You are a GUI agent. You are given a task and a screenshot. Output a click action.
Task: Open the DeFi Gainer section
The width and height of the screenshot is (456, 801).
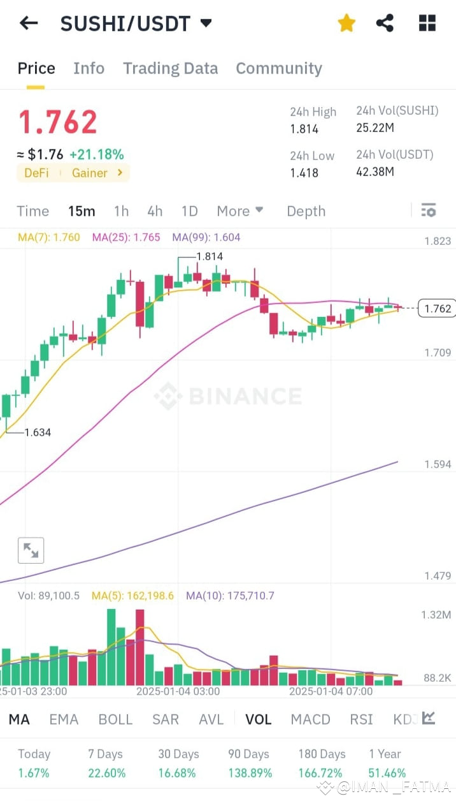(x=73, y=172)
